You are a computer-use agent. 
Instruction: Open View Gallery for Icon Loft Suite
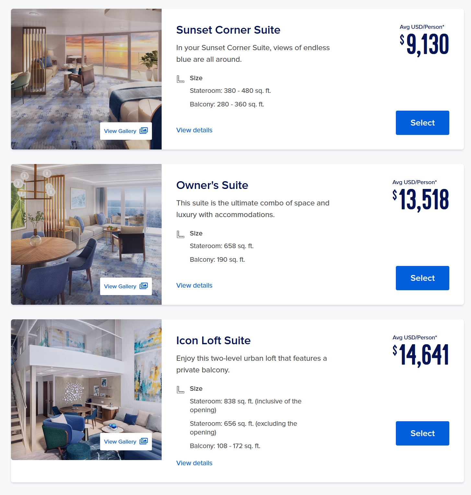pyautogui.click(x=126, y=442)
